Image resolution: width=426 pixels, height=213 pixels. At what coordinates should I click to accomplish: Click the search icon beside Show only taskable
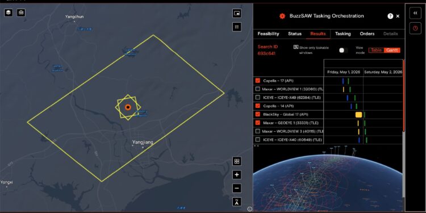click(x=296, y=47)
